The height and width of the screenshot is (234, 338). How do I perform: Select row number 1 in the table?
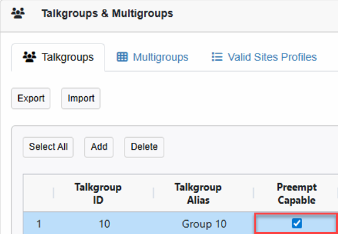tap(38, 224)
